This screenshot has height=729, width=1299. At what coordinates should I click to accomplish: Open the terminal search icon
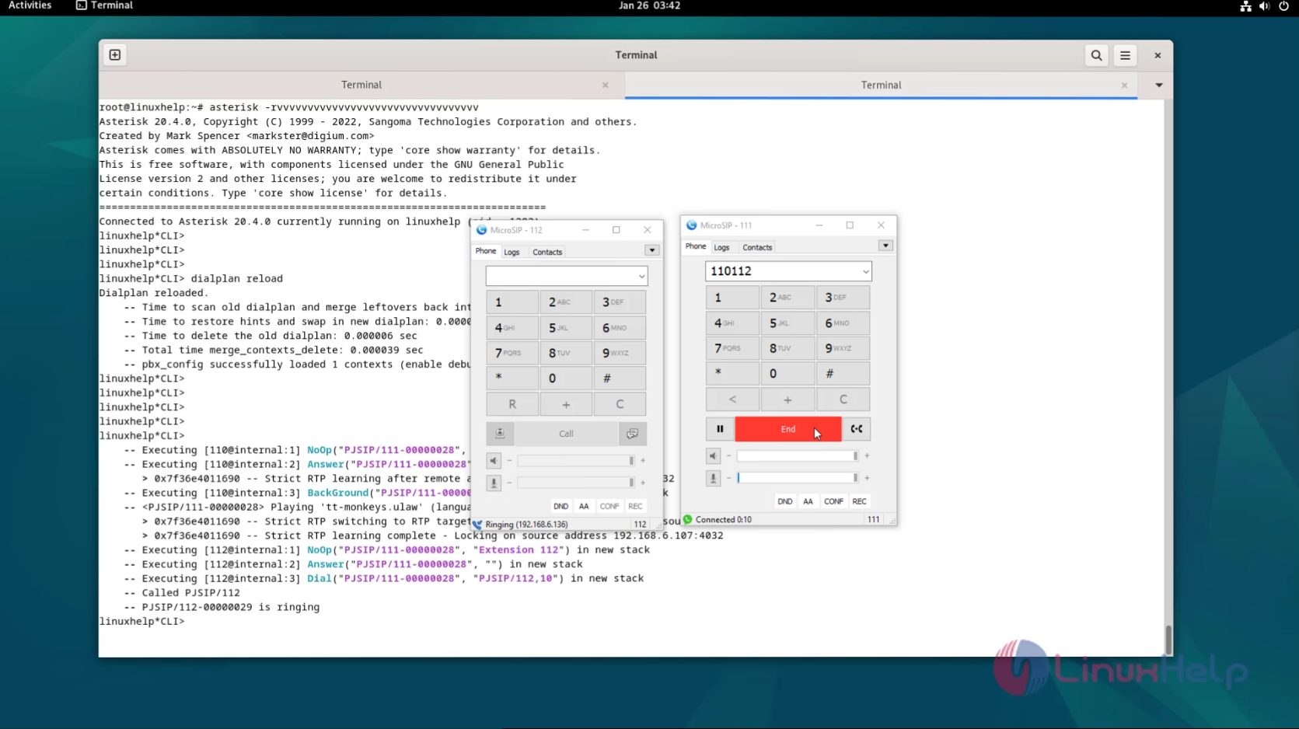tap(1097, 55)
